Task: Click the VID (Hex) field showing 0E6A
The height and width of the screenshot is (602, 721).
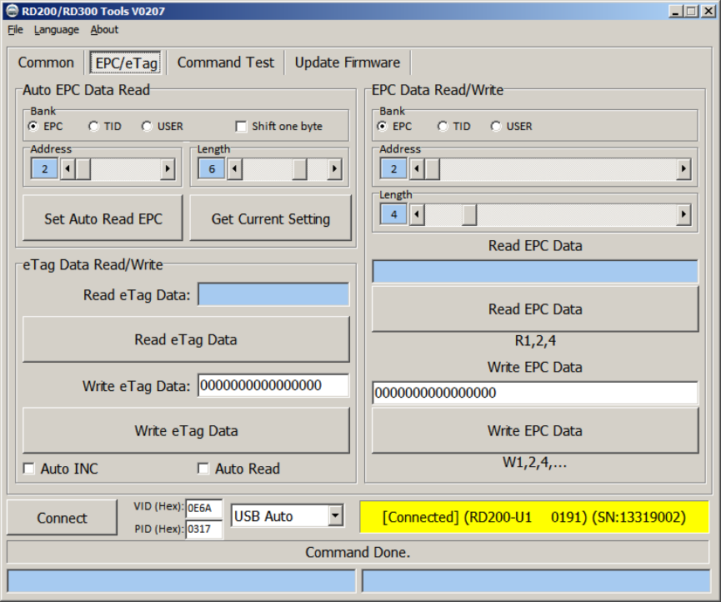Action: (204, 508)
